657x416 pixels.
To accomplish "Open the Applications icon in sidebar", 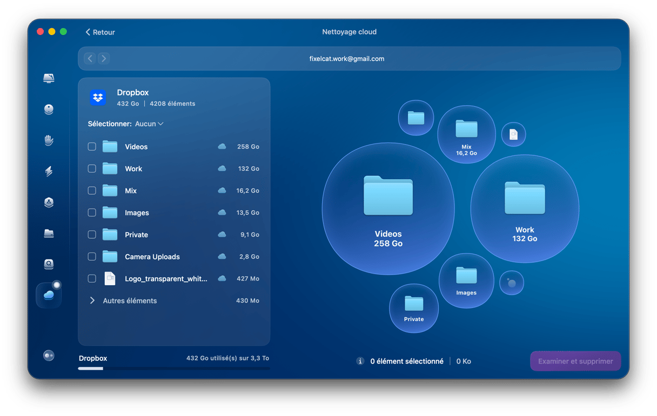I will pyautogui.click(x=49, y=202).
